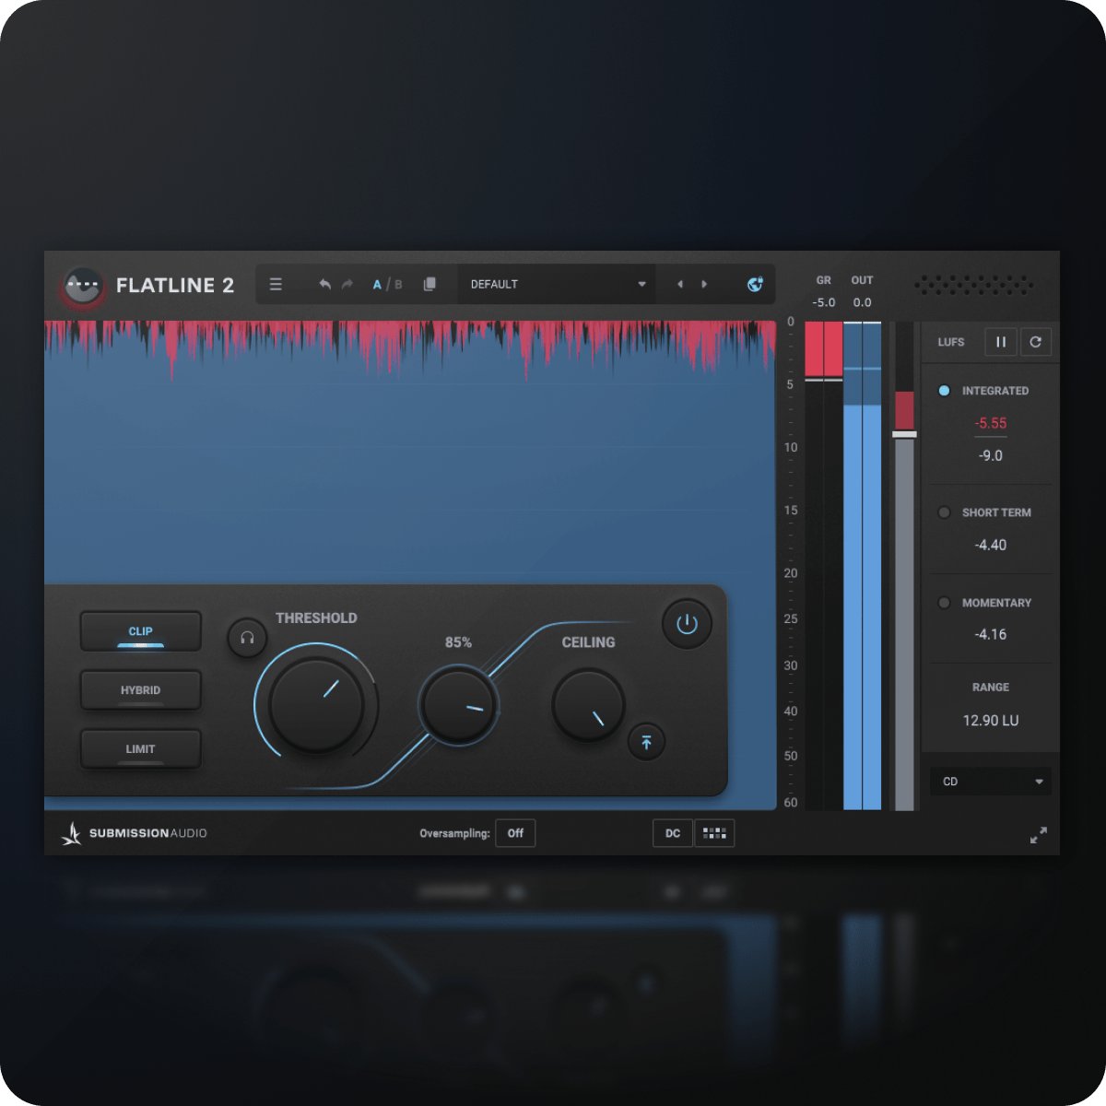Click the integrated target value -9.0
Image resolution: width=1106 pixels, height=1106 pixels.
click(x=991, y=455)
